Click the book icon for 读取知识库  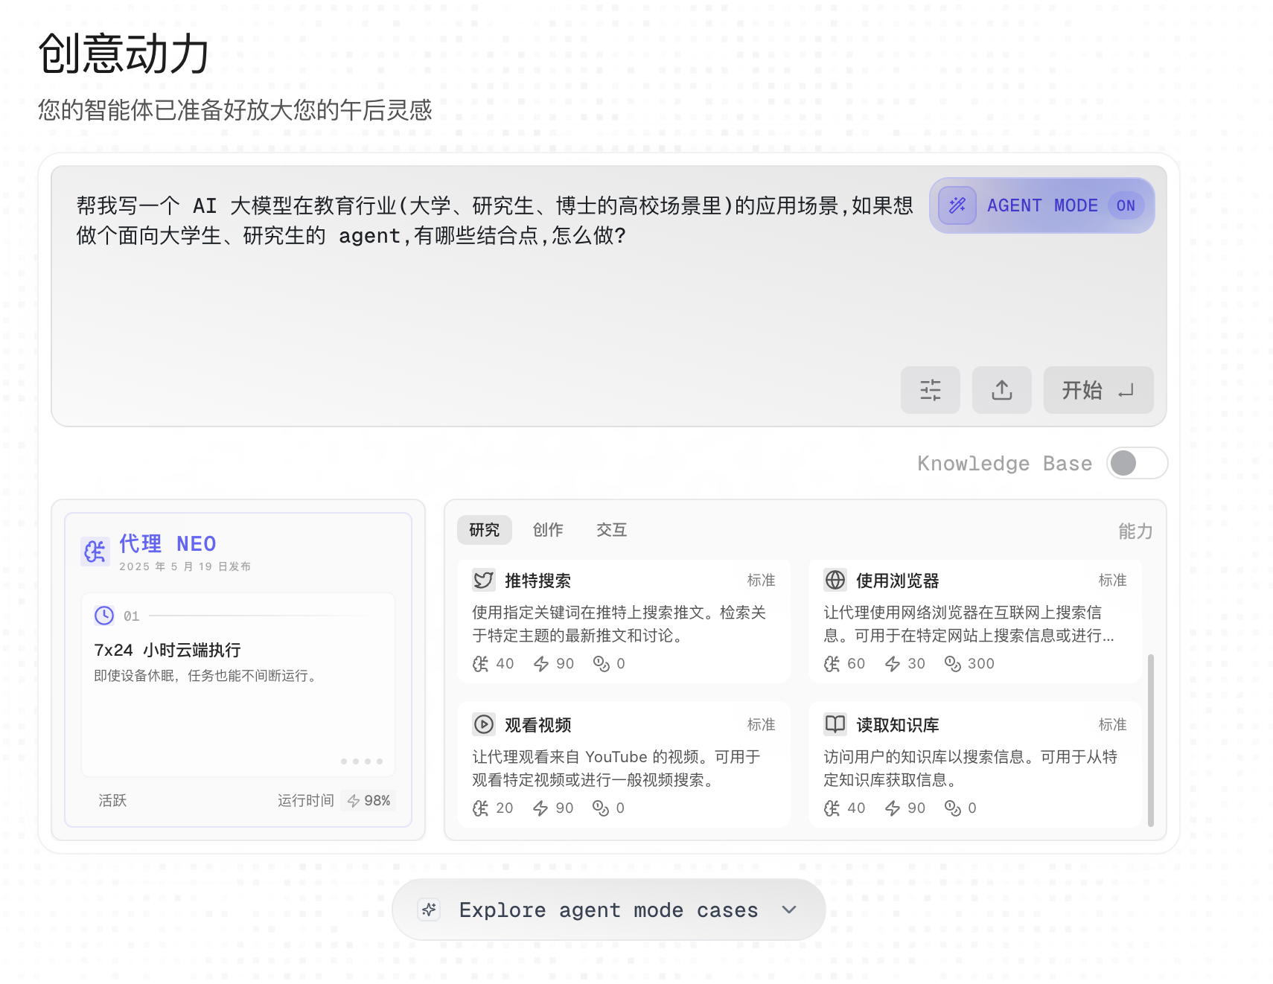click(835, 724)
